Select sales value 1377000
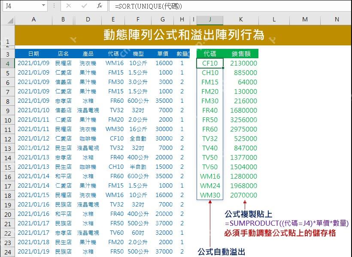352x257 pixels. tap(241, 158)
